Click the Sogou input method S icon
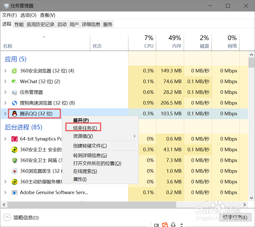 (x=165, y=224)
